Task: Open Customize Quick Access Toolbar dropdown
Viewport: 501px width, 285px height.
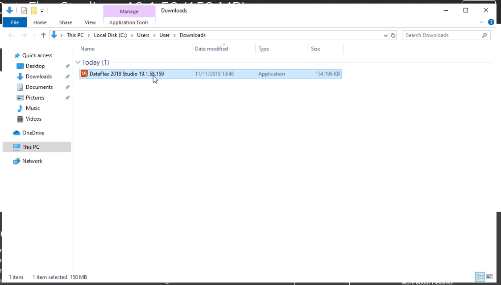Action: (x=42, y=11)
